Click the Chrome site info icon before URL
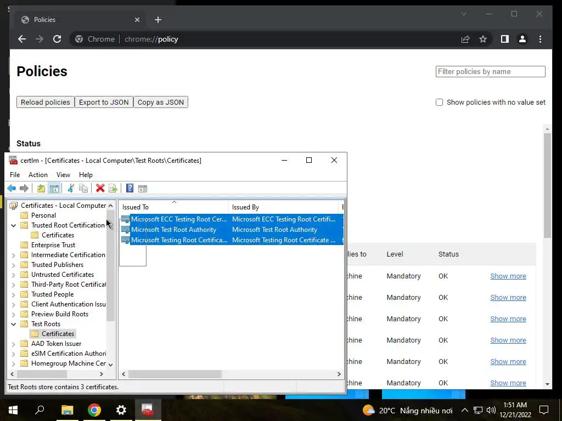The height and width of the screenshot is (421, 562). [x=79, y=39]
